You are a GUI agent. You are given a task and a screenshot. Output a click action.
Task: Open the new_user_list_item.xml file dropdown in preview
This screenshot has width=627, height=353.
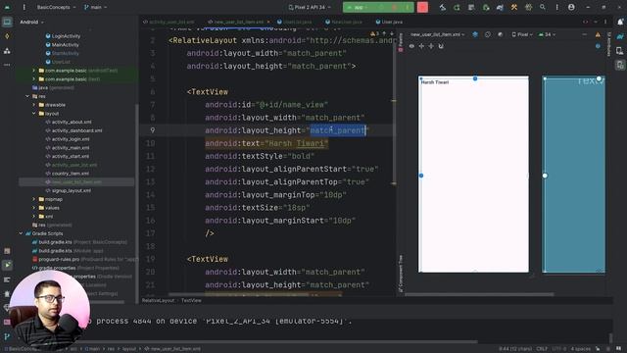tap(438, 34)
